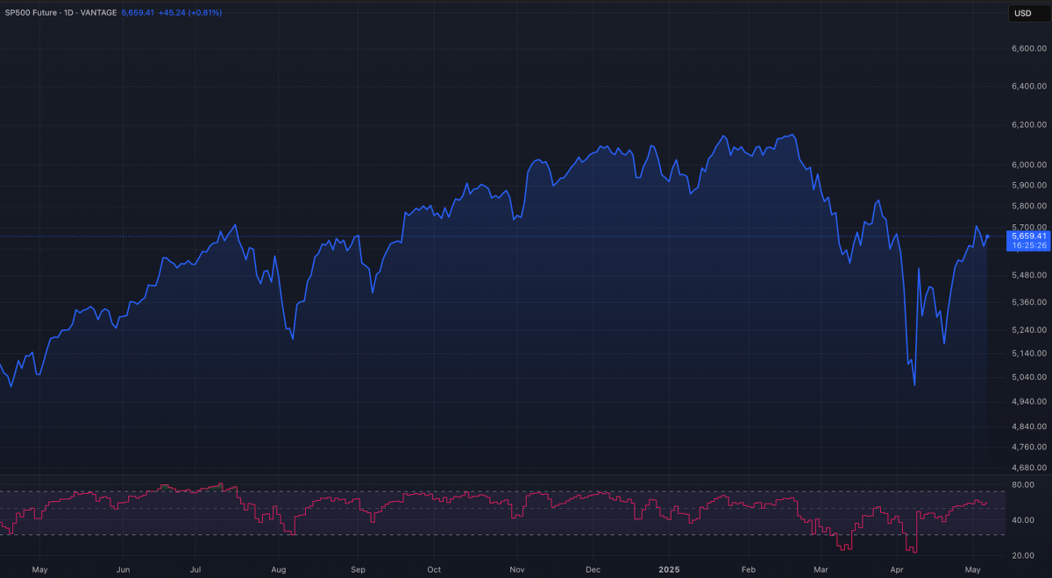The image size is (1052, 578).
Task: Click the 6,200.00 price axis label
Action: tap(1029, 125)
